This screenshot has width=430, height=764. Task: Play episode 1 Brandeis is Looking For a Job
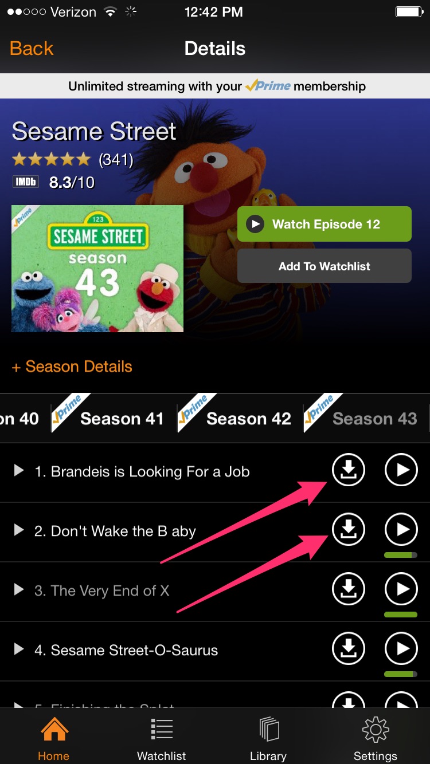(401, 470)
